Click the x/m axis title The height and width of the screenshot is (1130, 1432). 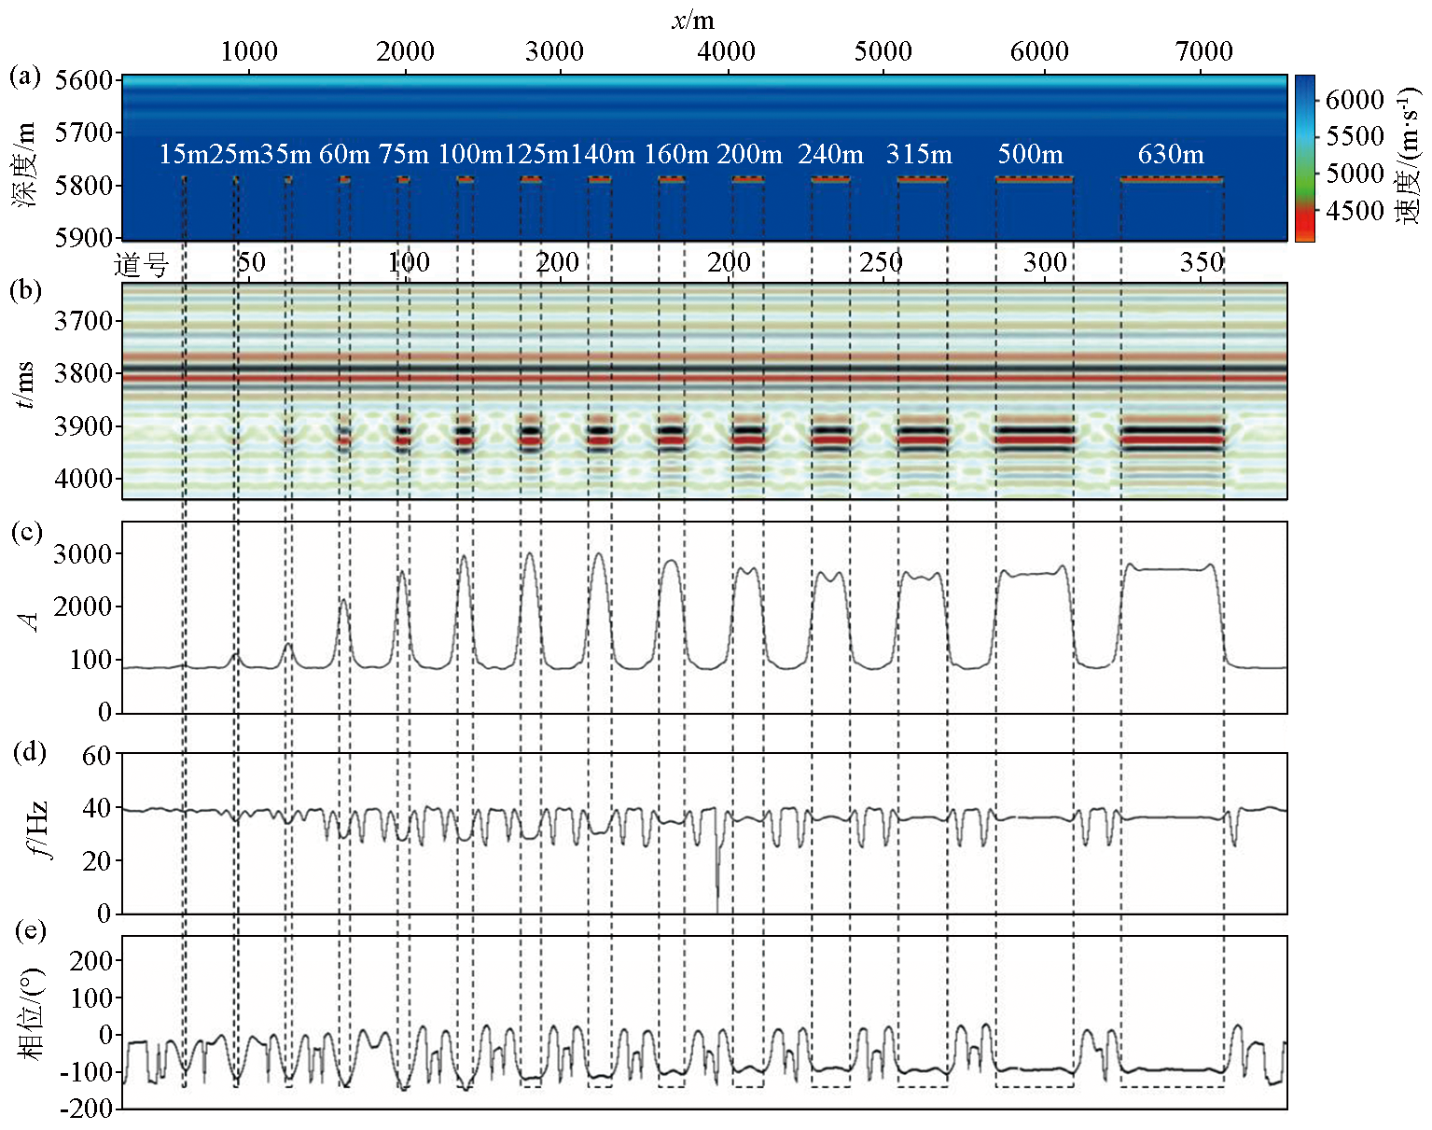(693, 20)
